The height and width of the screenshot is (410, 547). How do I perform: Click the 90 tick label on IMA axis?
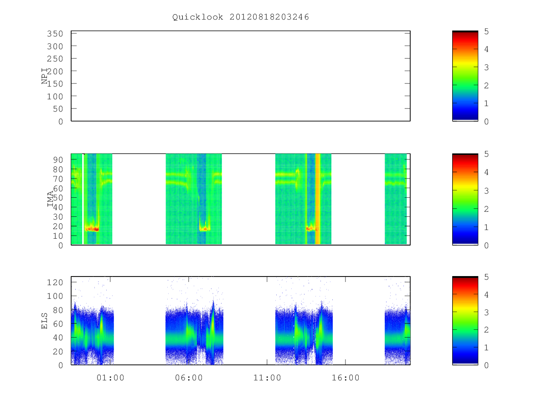[x=58, y=159]
